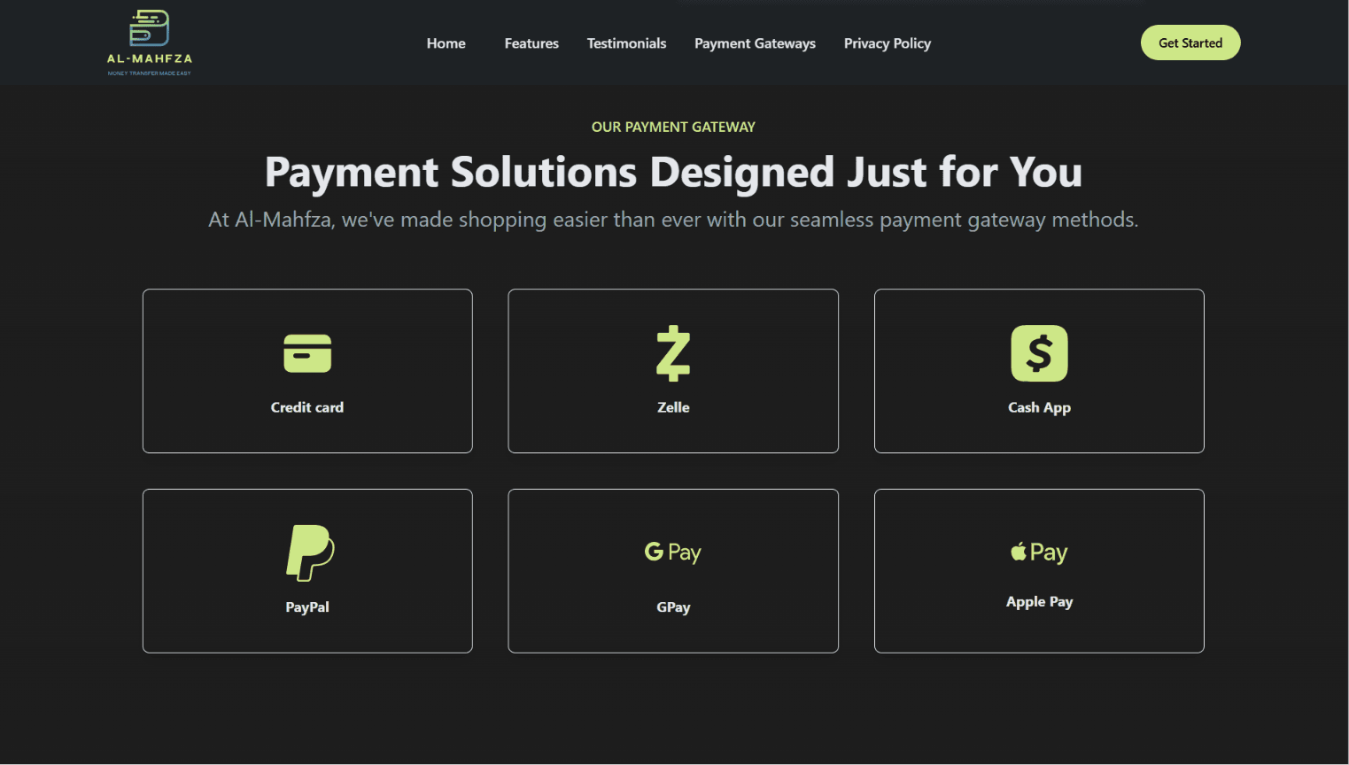Select the Zelle Z icon
This screenshot has height=765, width=1349.
673,353
